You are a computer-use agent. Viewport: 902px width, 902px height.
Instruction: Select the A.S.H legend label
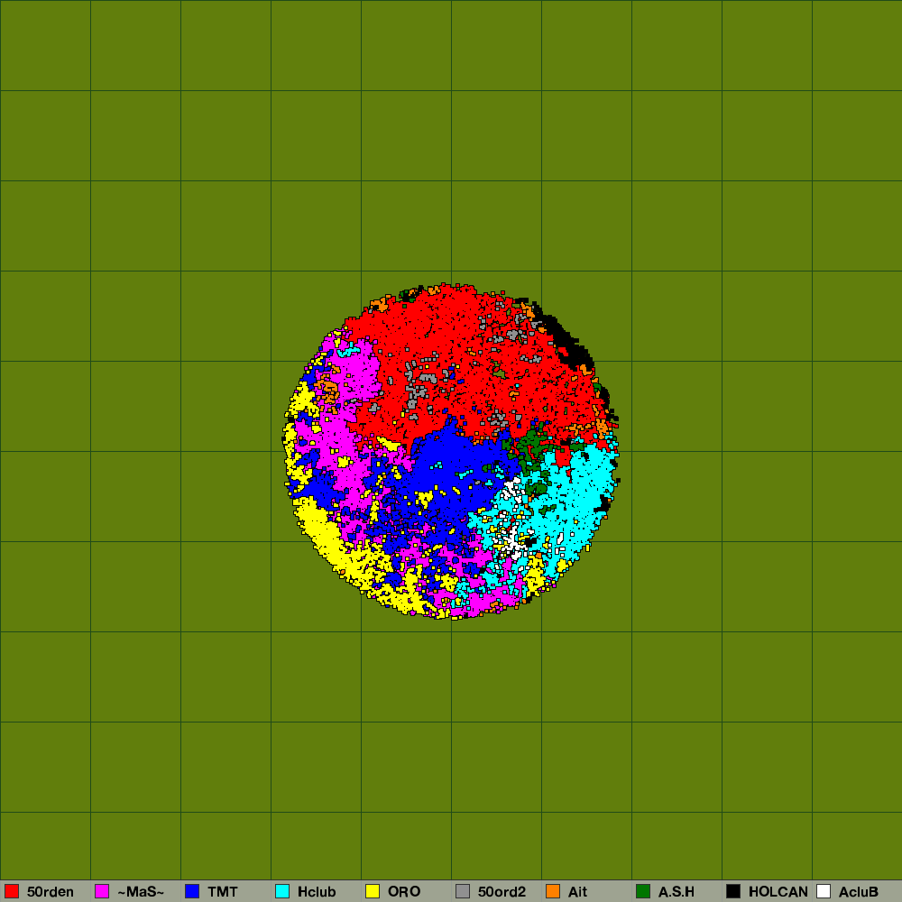pyautogui.click(x=676, y=892)
